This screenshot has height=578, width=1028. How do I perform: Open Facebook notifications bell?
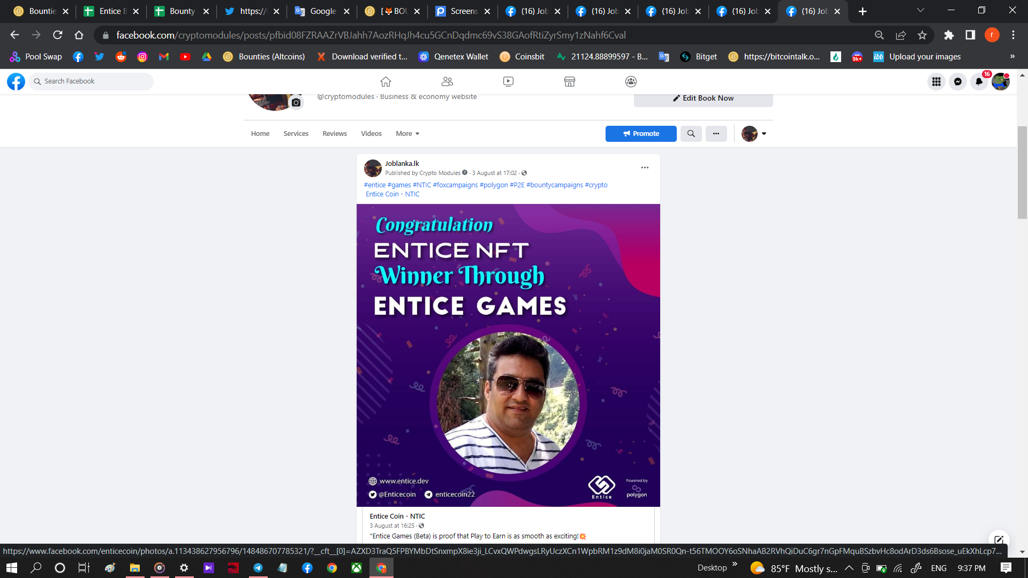pyautogui.click(x=979, y=81)
